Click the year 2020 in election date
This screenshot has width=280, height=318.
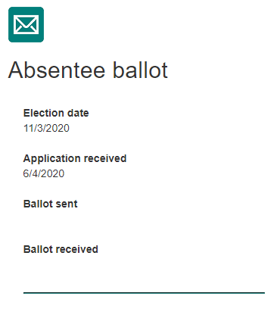58,128
